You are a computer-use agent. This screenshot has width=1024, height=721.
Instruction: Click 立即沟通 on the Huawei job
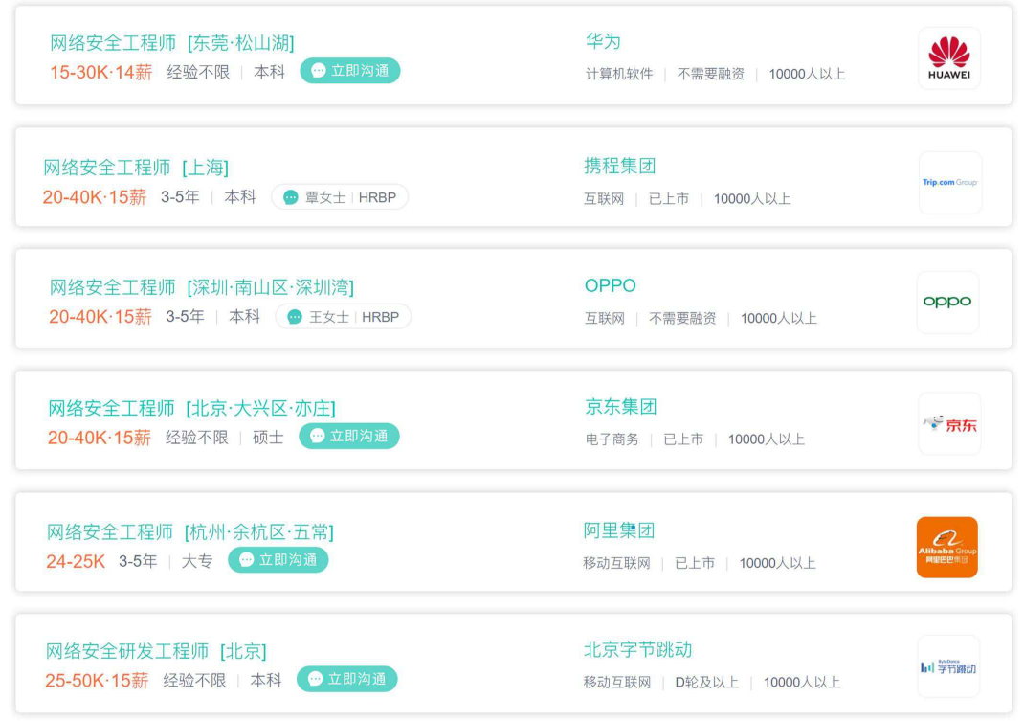pyautogui.click(x=349, y=71)
